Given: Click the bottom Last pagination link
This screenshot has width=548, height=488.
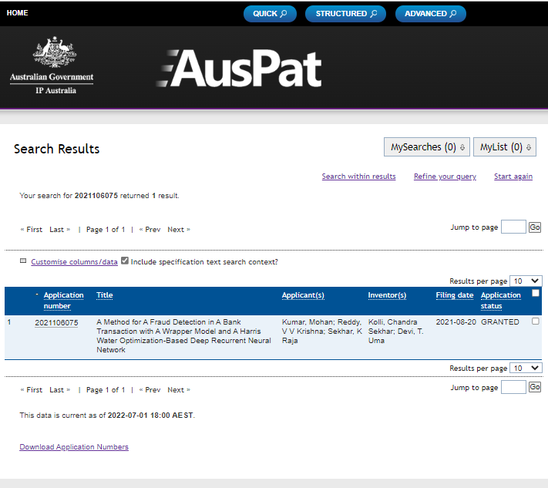Looking at the screenshot, I should pos(60,390).
